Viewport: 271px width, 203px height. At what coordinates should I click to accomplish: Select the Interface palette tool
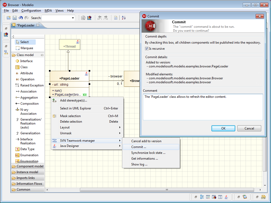pos(24,61)
